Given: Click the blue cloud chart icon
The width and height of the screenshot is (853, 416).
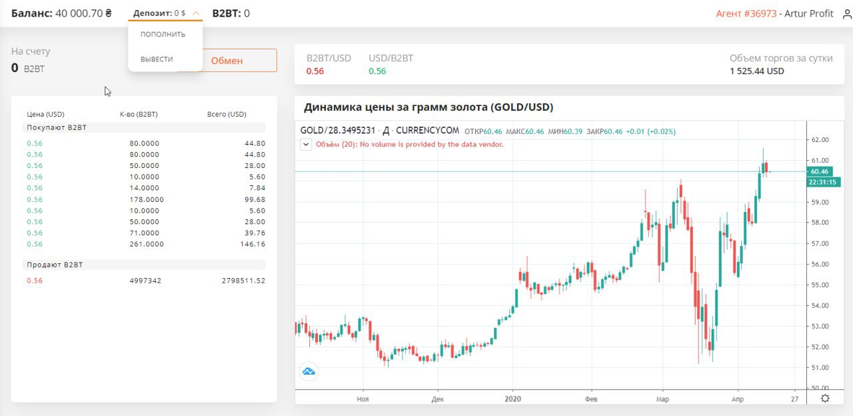Looking at the screenshot, I should 309,371.
